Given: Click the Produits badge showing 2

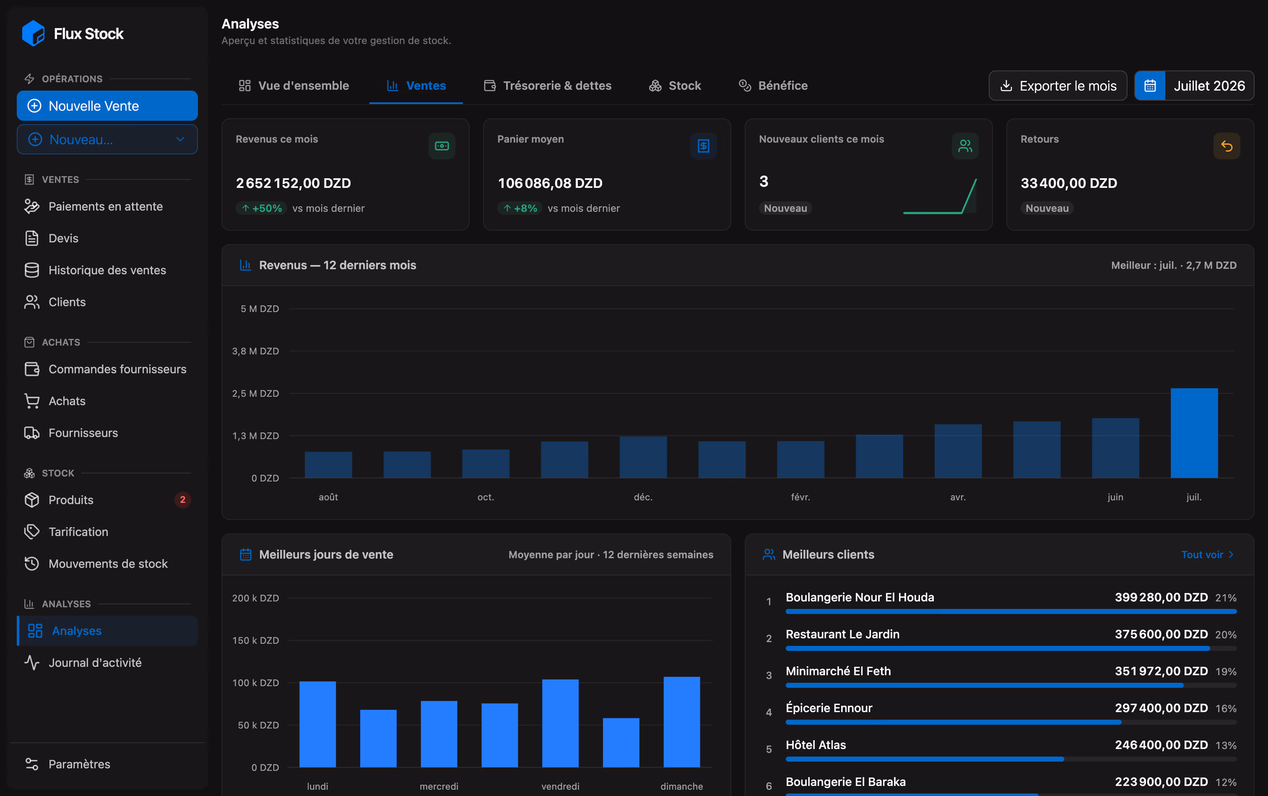Looking at the screenshot, I should coord(183,499).
